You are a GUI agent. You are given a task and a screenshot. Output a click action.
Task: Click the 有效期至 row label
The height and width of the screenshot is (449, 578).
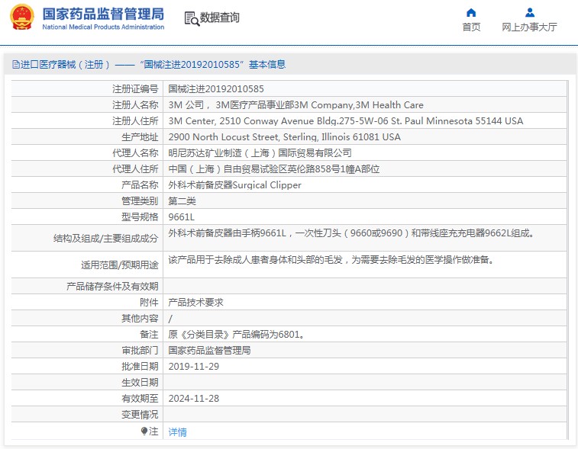tap(140, 399)
